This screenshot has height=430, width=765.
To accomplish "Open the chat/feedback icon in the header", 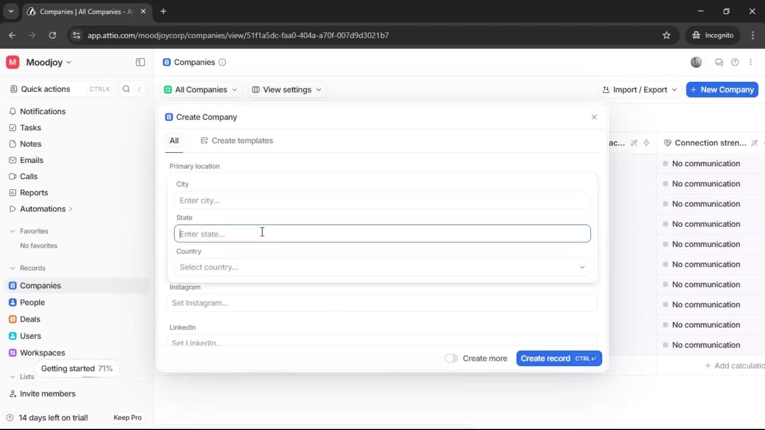I will [x=719, y=62].
